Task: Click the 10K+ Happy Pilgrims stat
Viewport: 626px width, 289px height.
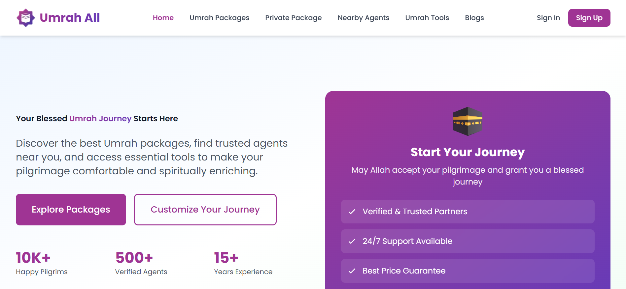Action: [x=42, y=263]
